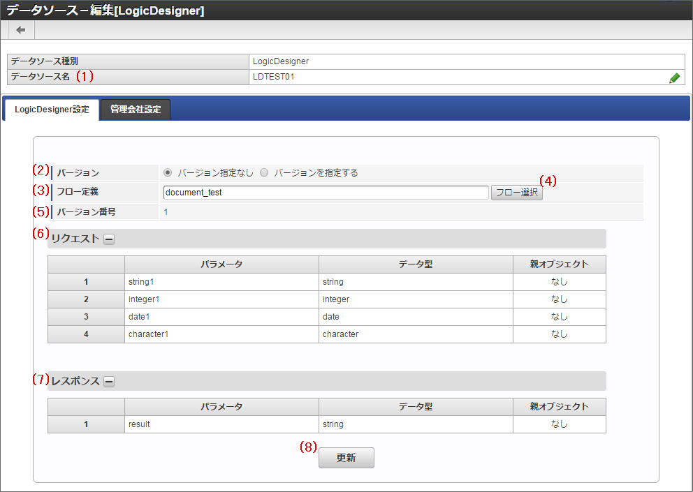
Task: Click the フロー定義 text field
Action: (325, 193)
